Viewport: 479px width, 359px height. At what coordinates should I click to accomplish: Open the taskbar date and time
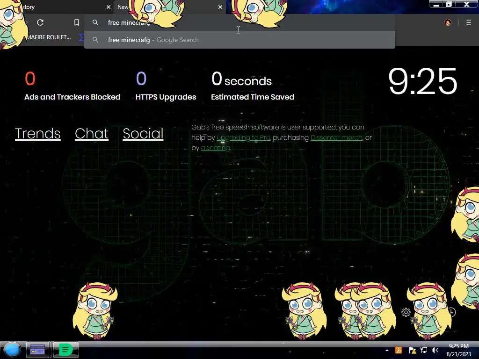[x=458, y=350]
